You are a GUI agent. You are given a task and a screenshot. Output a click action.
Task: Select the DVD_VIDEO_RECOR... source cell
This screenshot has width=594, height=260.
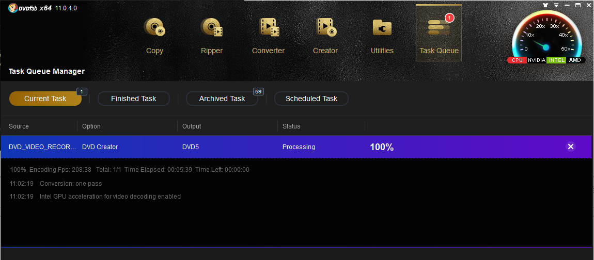[42, 147]
